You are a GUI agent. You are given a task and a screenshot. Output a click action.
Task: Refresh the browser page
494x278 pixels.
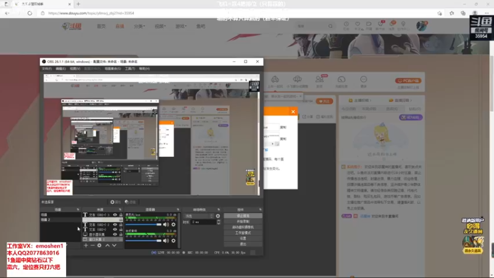point(30,13)
